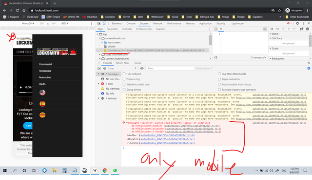Open the 95% zoom dropdown
312x180 pixels.
65,23
